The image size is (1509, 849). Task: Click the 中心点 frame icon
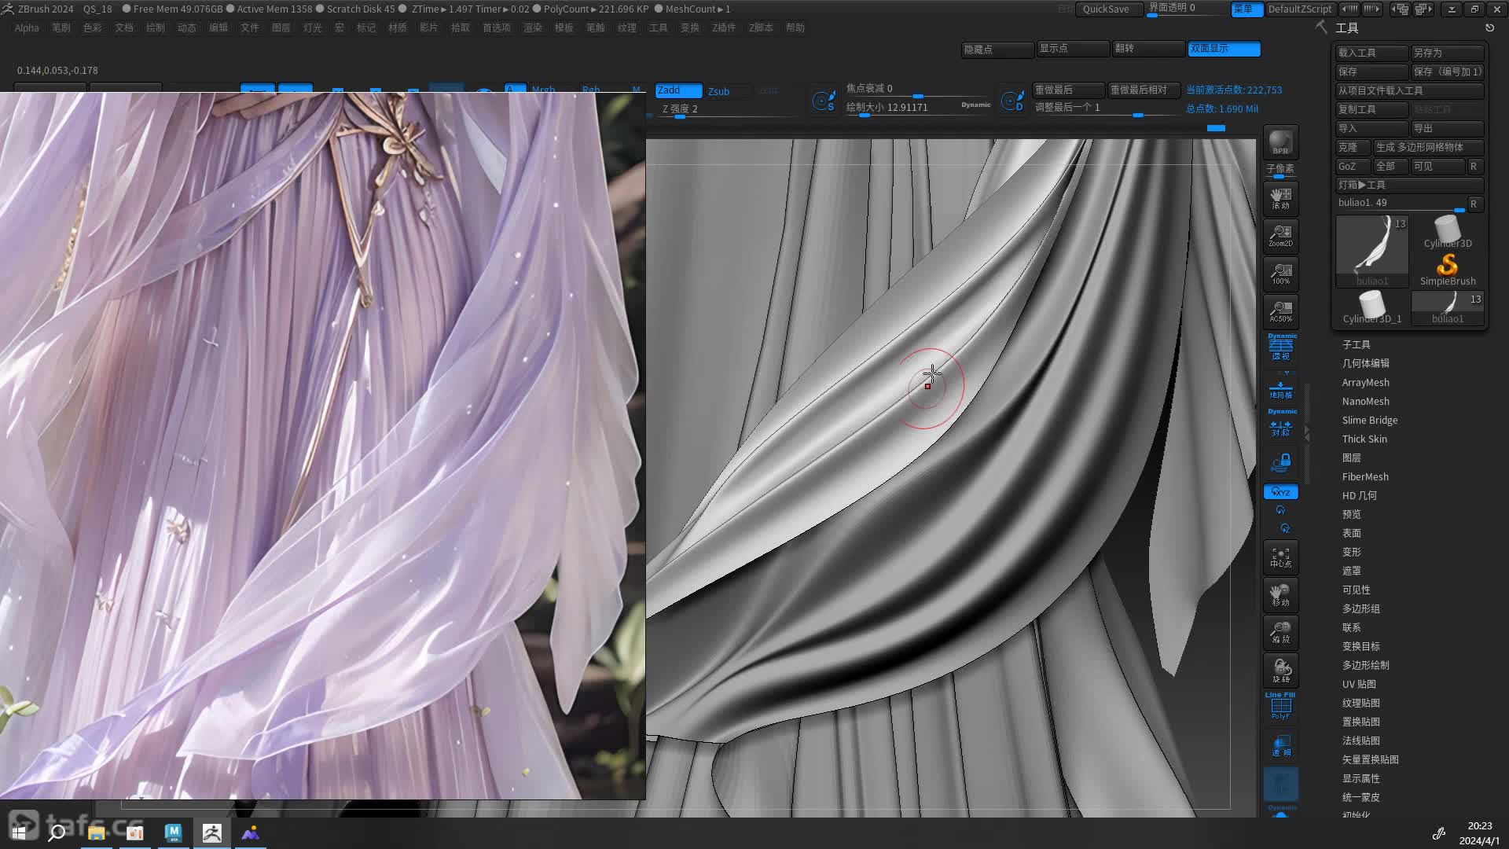click(x=1280, y=557)
